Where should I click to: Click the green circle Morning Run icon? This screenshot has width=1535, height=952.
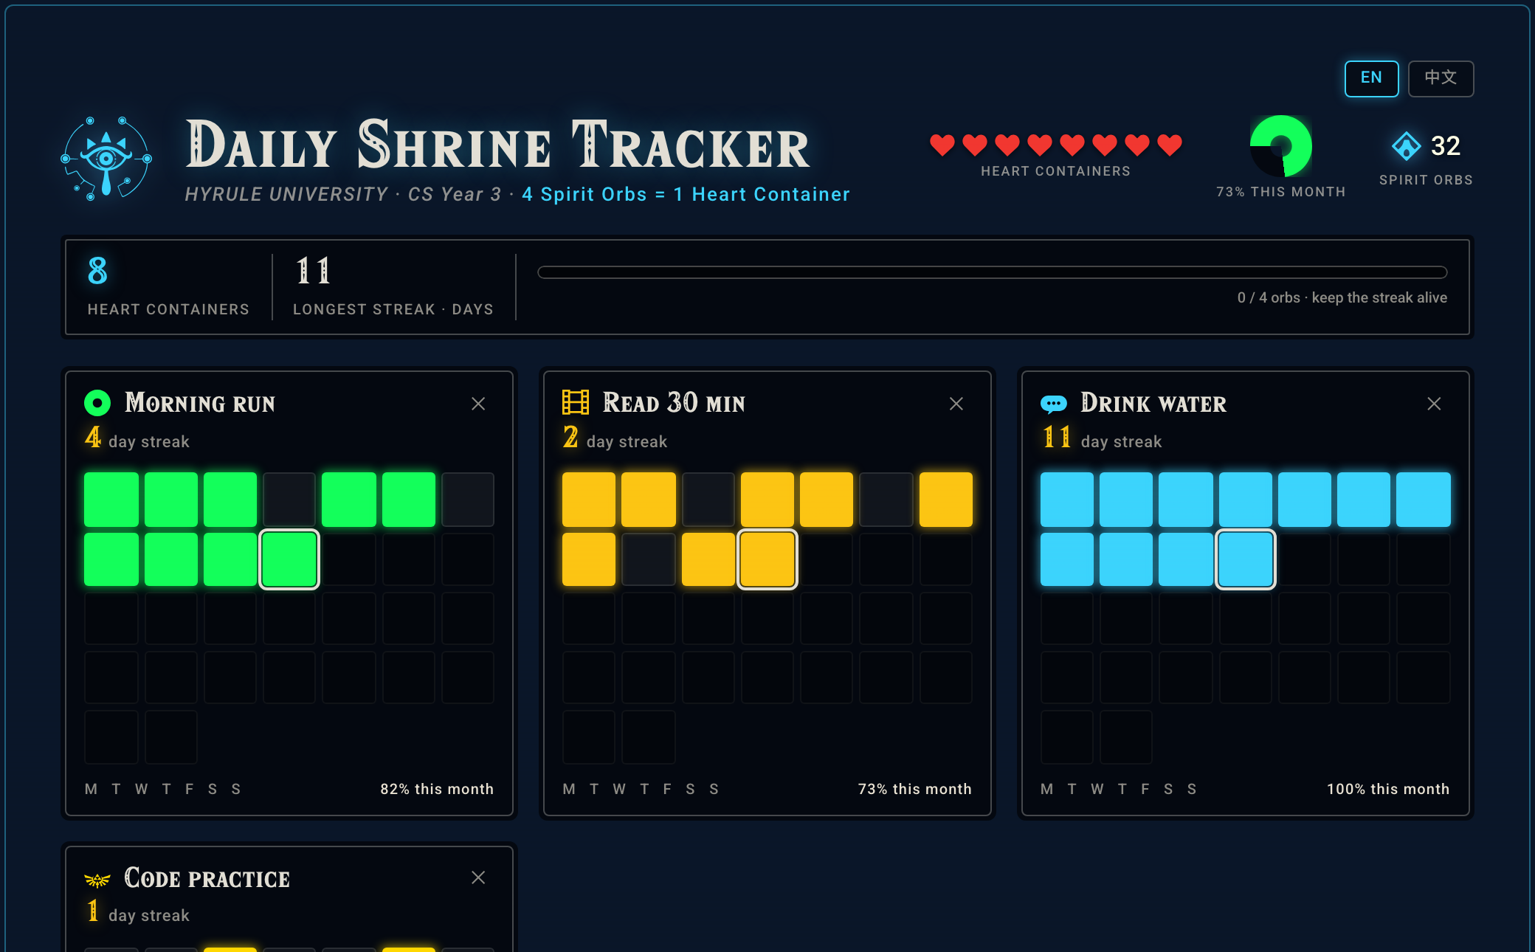[x=97, y=403]
